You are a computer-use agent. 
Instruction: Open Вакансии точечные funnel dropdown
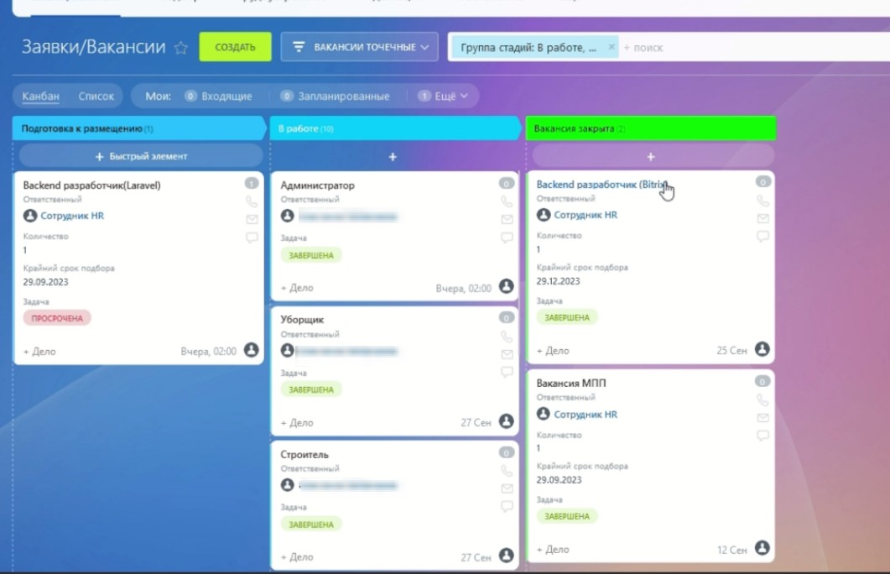(359, 48)
